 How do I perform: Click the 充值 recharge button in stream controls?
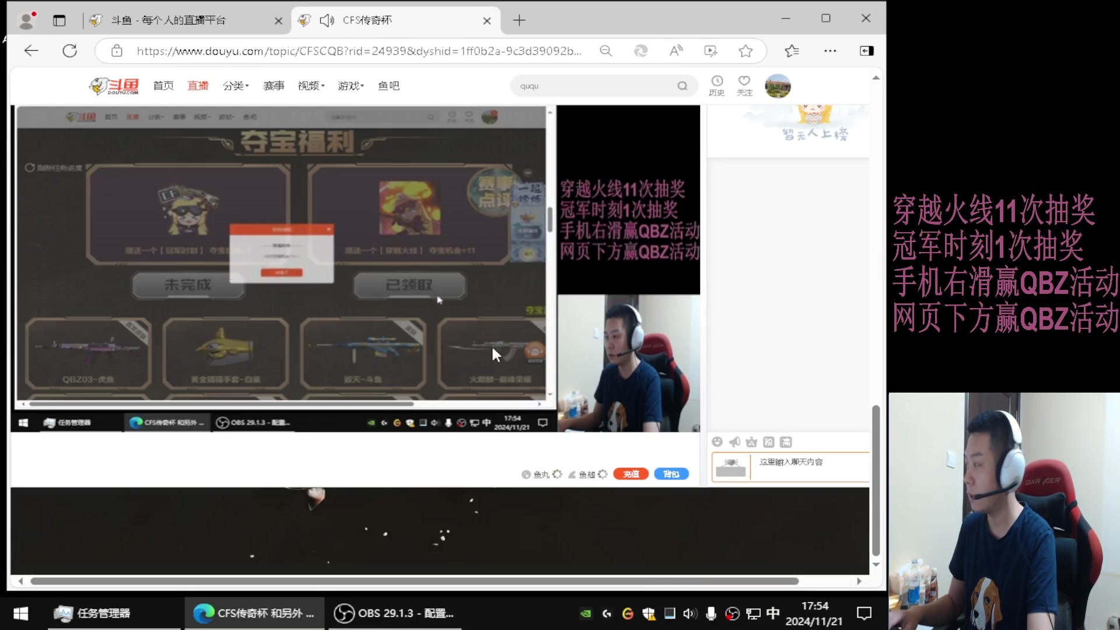[x=630, y=473]
